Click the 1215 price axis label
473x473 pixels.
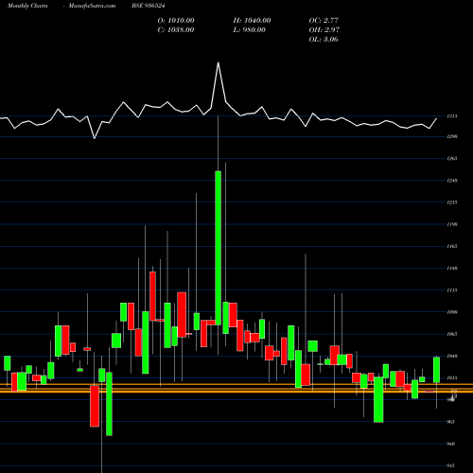[x=452, y=202]
